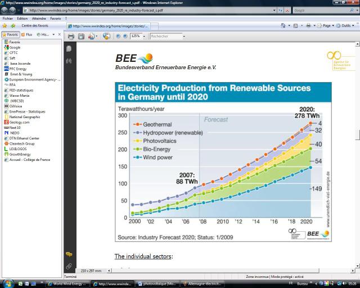Open the attachments paperclip panel
Image resolution: width=360 pixels, height=288 pixels.
click(69, 265)
